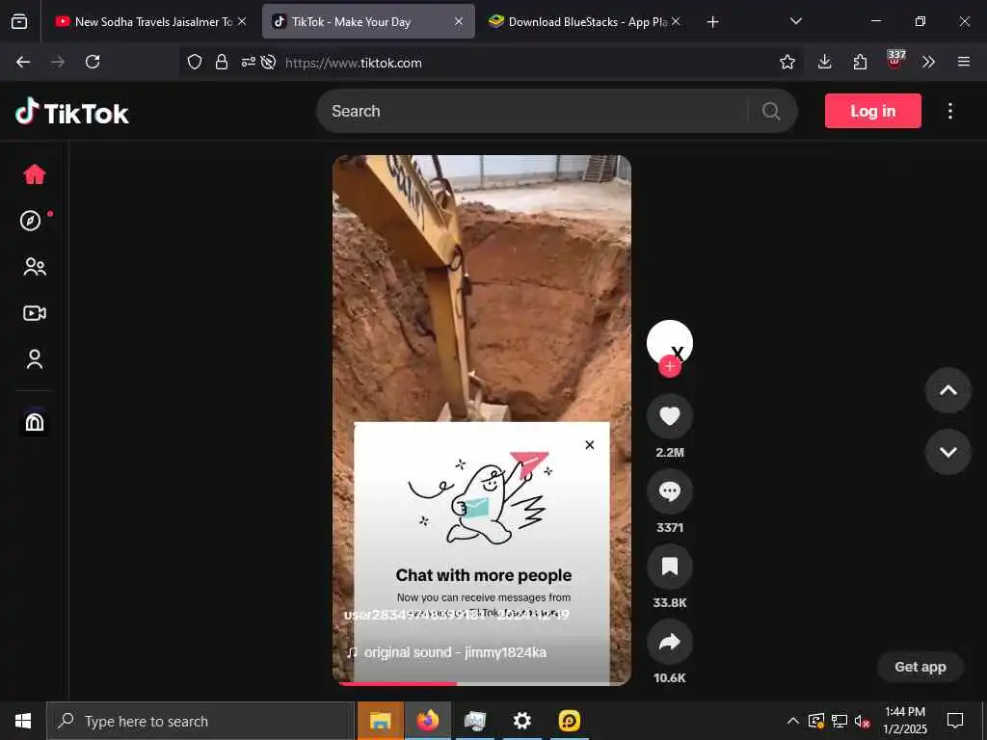
Task: Bookmark this page with the star icon
Action: pos(787,62)
